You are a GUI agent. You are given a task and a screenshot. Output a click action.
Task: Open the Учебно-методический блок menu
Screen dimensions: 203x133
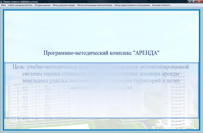pos(20,5)
